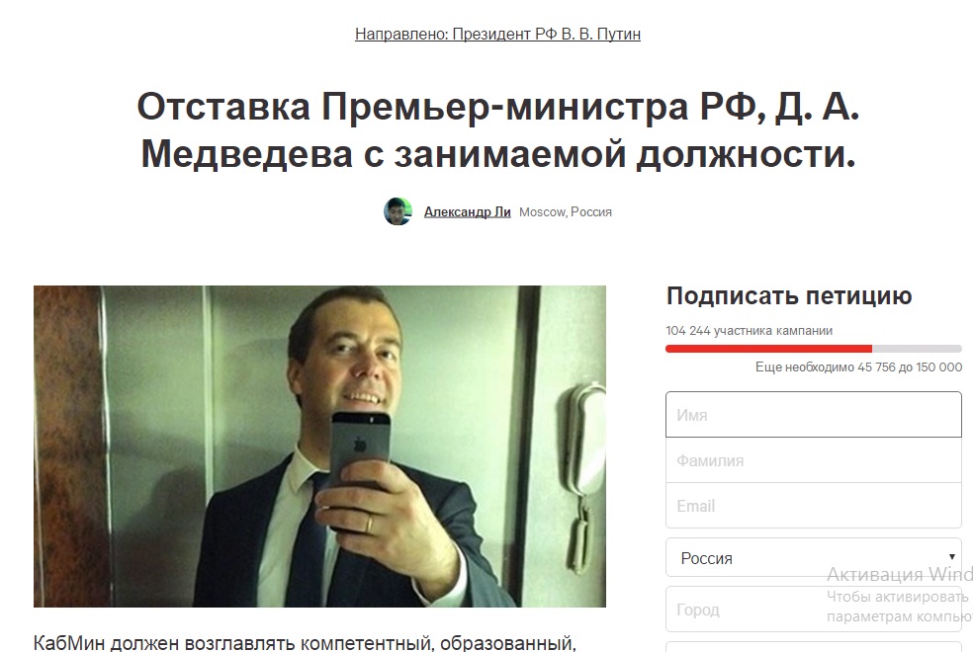Click the Подписать петицию heading

[x=789, y=295]
